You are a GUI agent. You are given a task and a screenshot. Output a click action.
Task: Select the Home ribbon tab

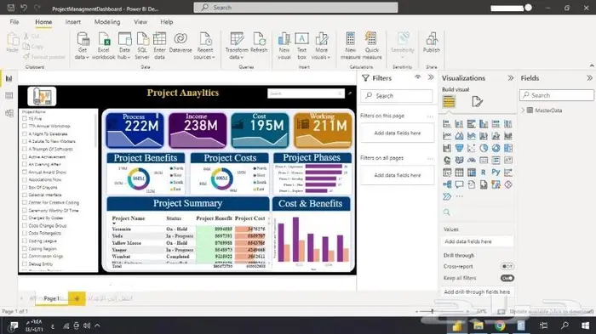43,22
